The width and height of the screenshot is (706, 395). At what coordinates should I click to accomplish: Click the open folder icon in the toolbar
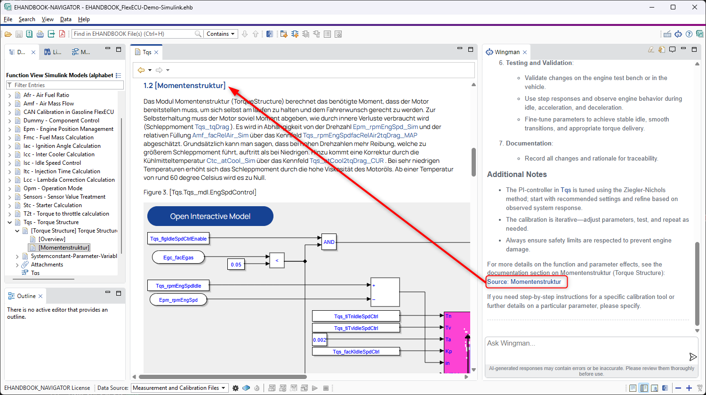(8, 34)
